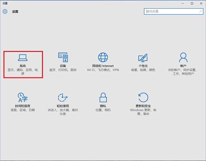Open the 系统 laptop icon
206x161 pixels.
coord(23,57)
